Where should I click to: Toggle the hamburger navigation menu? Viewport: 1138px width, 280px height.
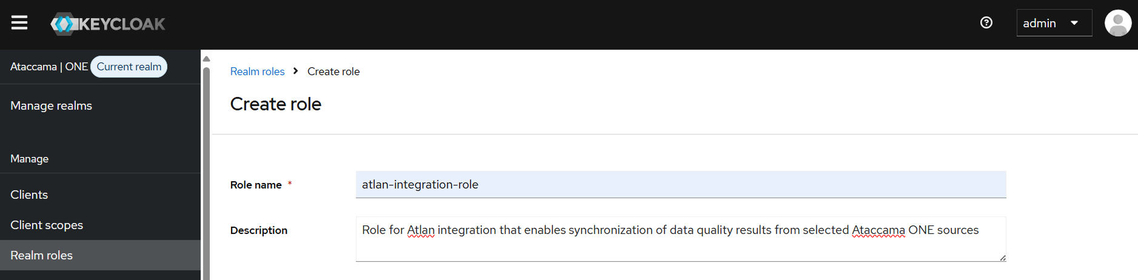pyautogui.click(x=19, y=23)
